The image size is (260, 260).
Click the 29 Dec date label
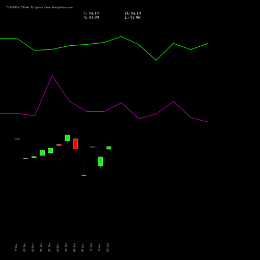click(58, 248)
